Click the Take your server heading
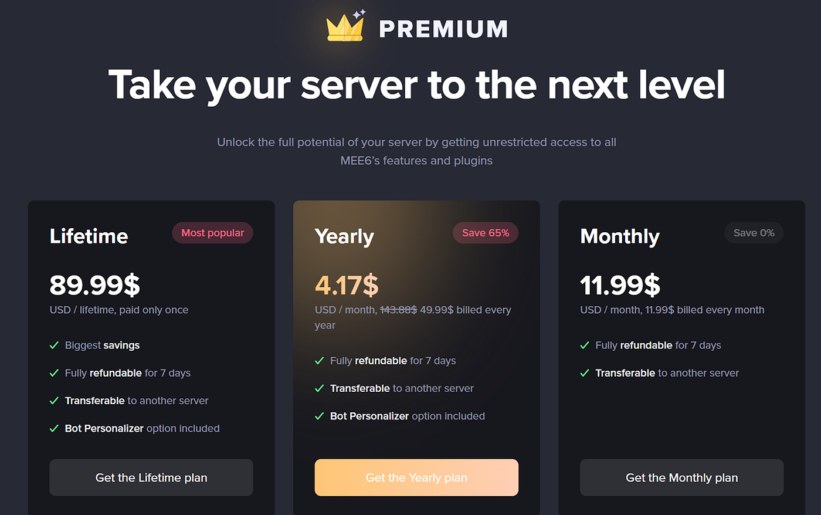The image size is (821, 515). click(x=416, y=85)
